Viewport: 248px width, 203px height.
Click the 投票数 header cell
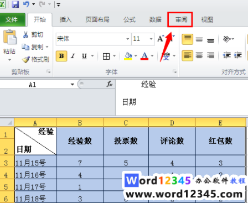click(x=126, y=141)
